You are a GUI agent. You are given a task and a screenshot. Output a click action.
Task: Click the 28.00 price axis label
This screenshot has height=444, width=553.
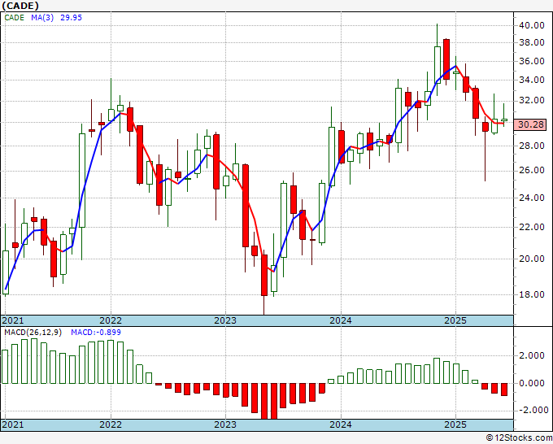532,146
